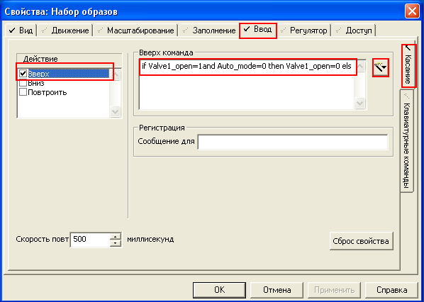Click the Применить button
The image size is (424, 302).
(335, 290)
